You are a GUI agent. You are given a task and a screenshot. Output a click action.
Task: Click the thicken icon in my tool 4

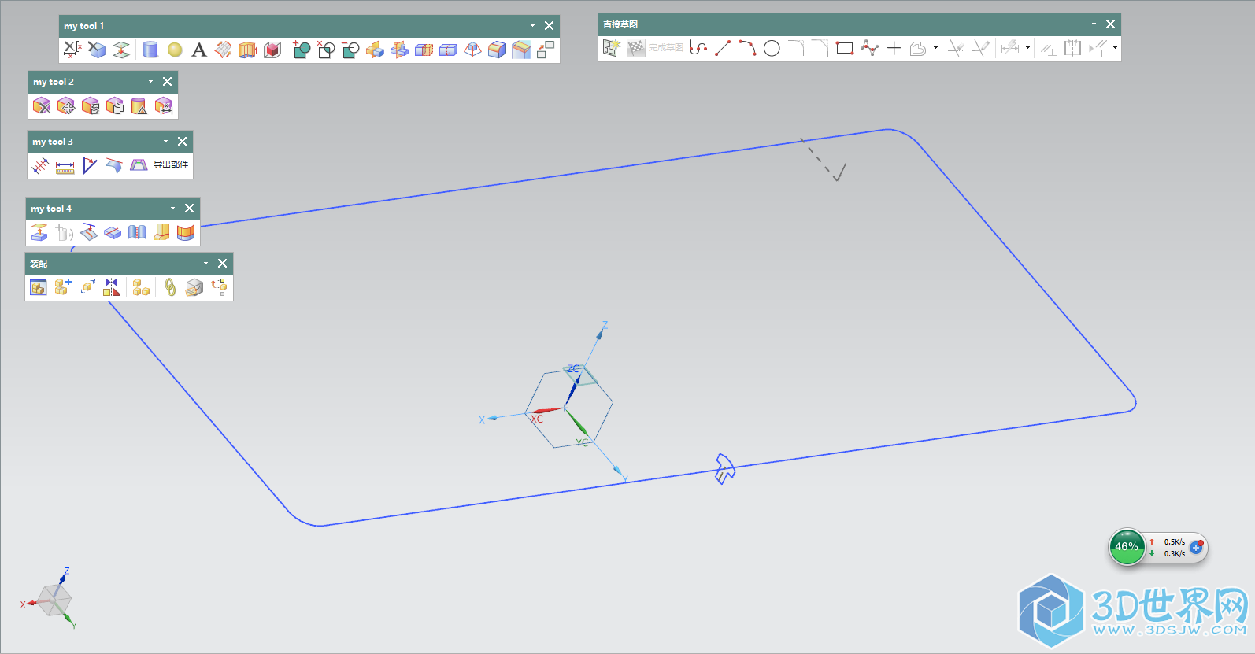point(161,232)
